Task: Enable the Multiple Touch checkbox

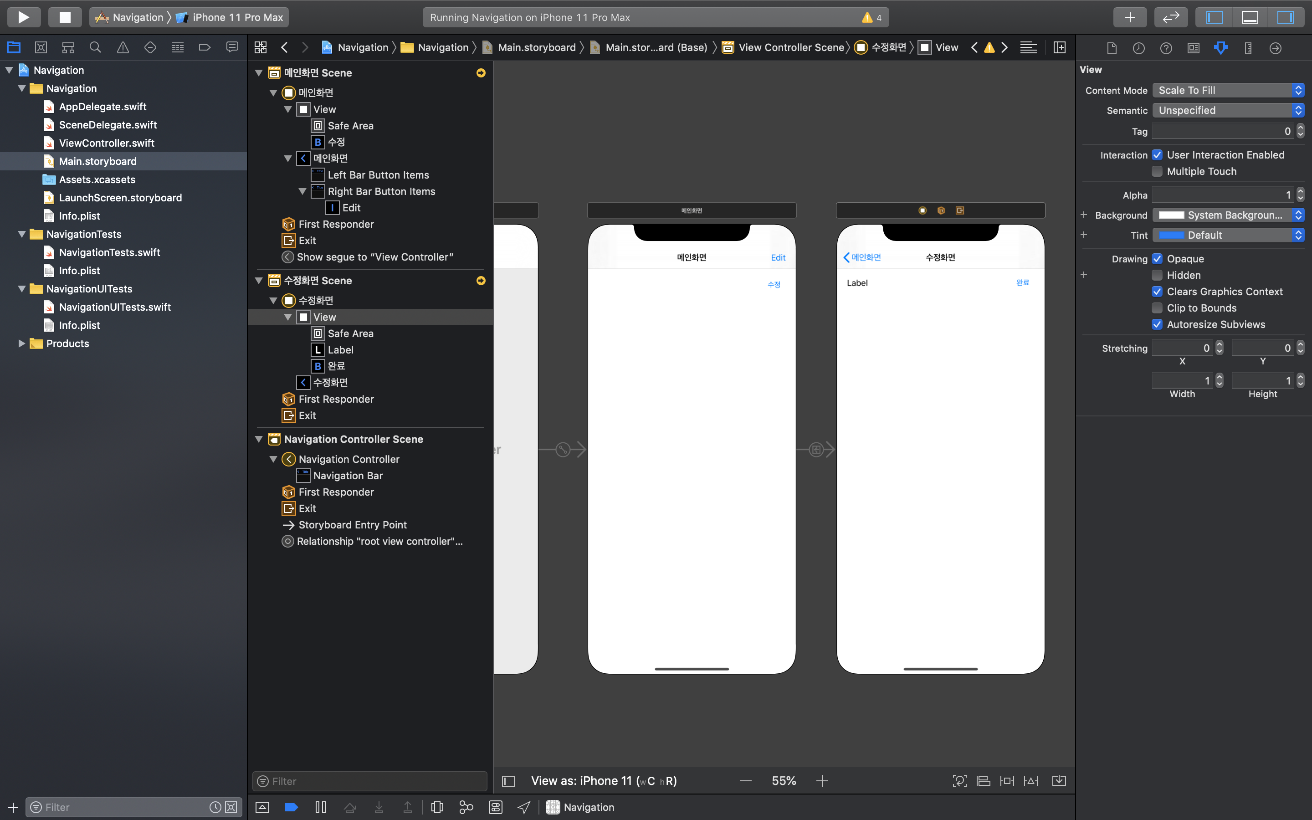Action: pos(1157,171)
